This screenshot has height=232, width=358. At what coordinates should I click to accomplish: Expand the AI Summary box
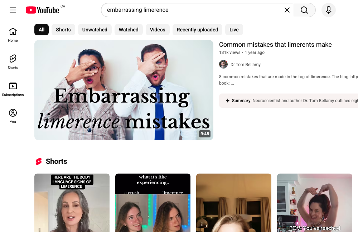pos(289,101)
